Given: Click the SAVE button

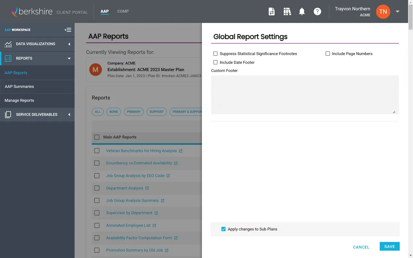Looking at the screenshot, I should coord(389,246).
